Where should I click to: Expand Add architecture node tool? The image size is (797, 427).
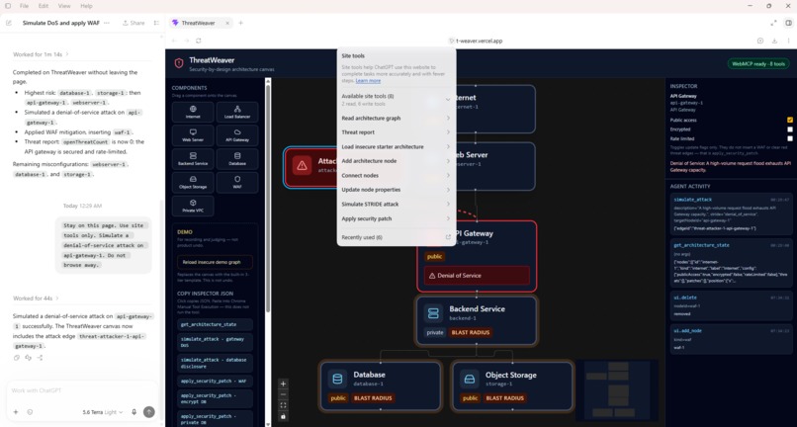point(396,161)
